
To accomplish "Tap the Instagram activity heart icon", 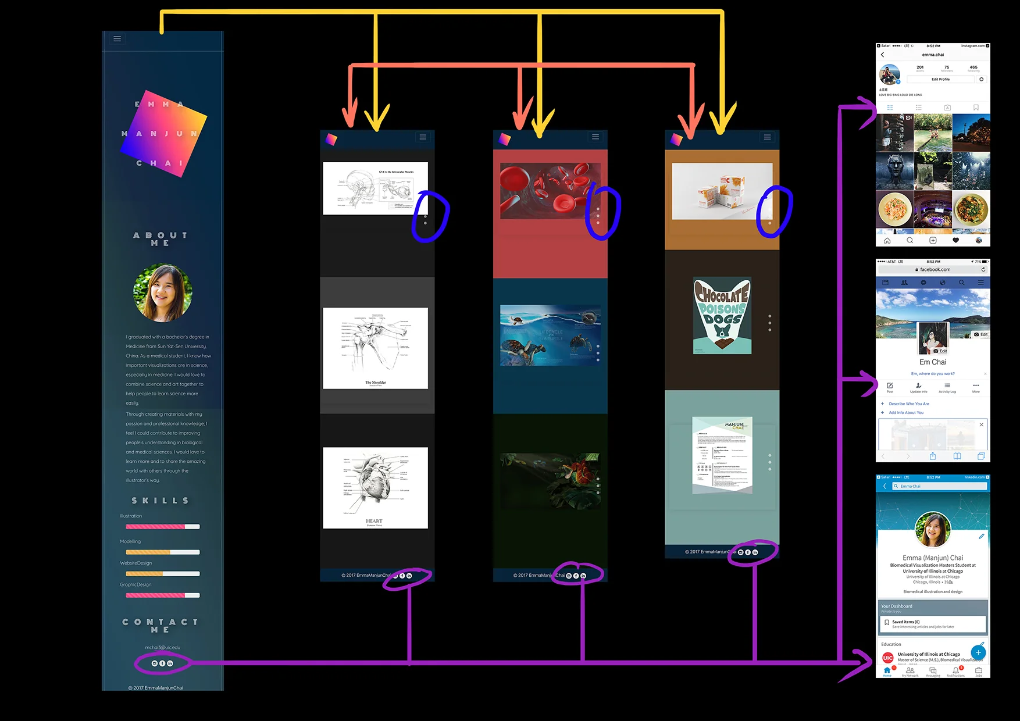I will (x=956, y=240).
